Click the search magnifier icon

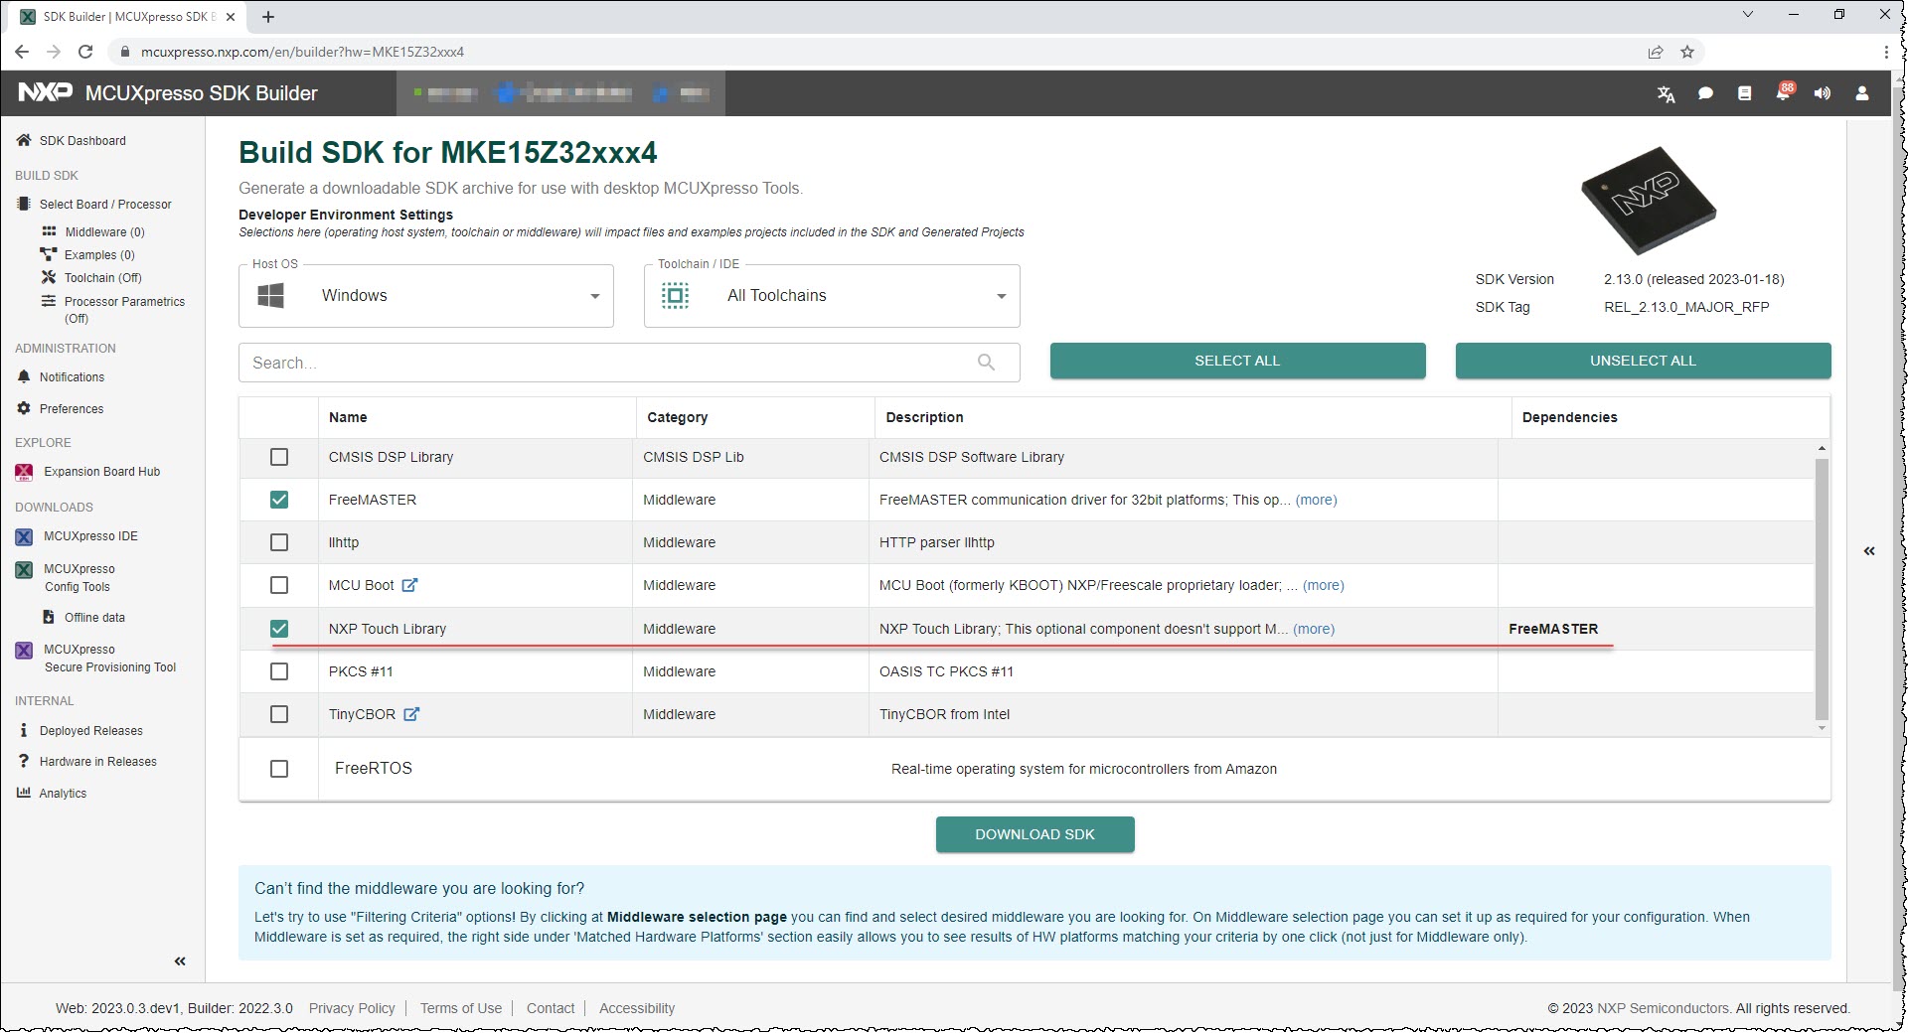point(986,363)
